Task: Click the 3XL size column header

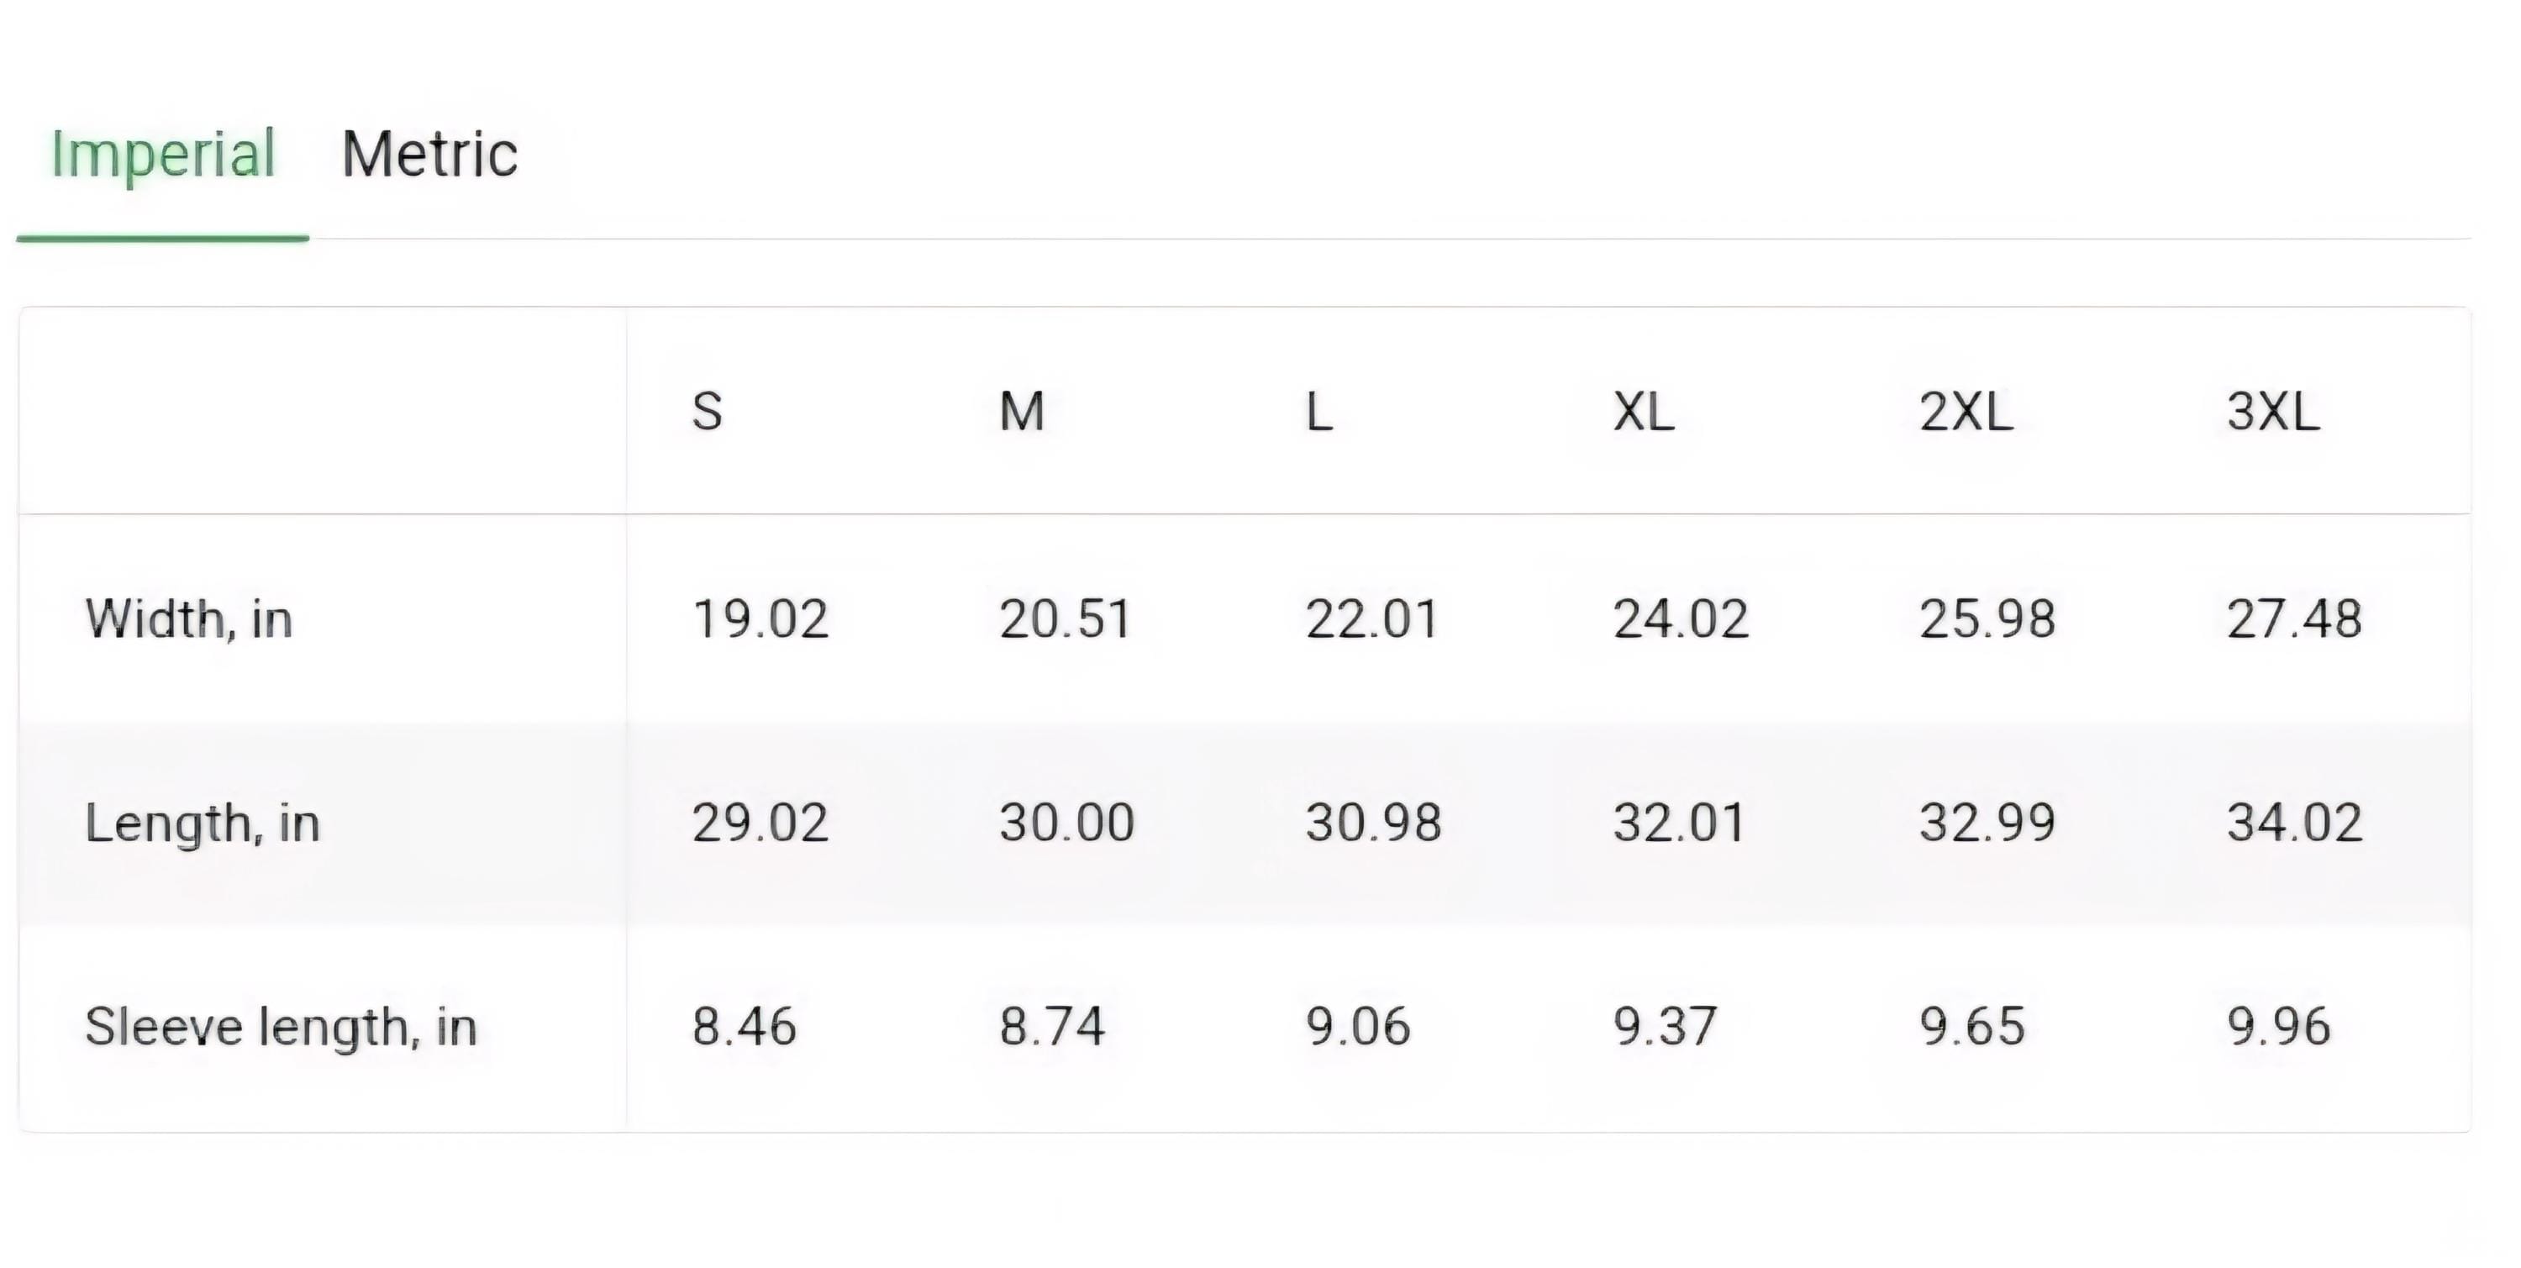Action: tap(2273, 411)
